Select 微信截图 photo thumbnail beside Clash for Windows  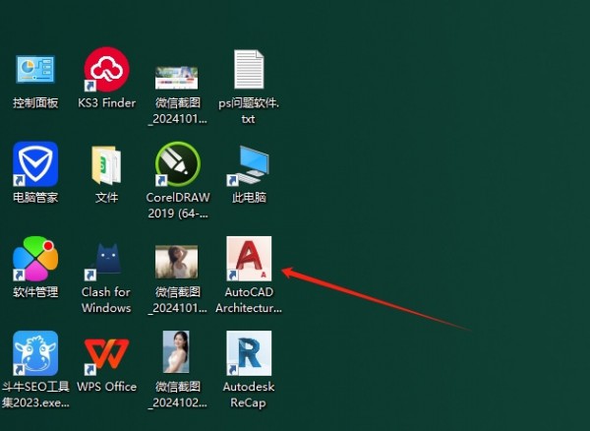click(x=177, y=262)
